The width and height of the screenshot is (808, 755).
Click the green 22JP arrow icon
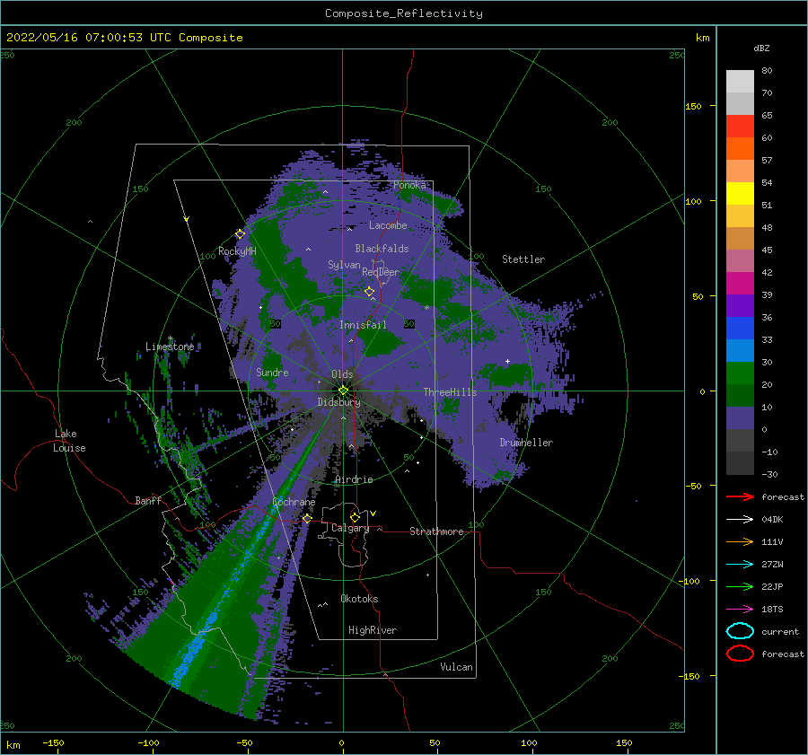click(x=740, y=586)
